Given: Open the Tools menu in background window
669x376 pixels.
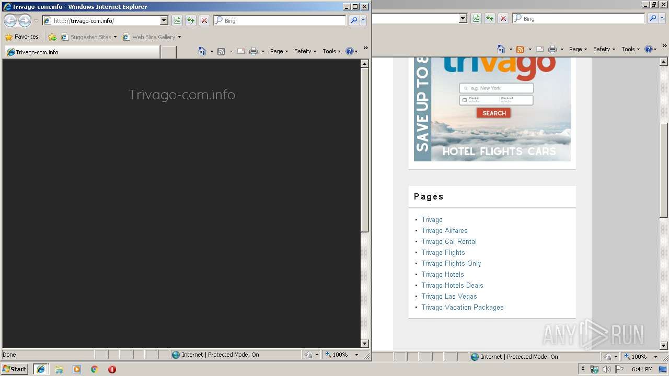Looking at the screenshot, I should point(630,49).
